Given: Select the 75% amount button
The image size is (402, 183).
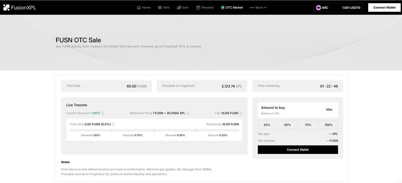Looking at the screenshot, I should coord(308,125).
